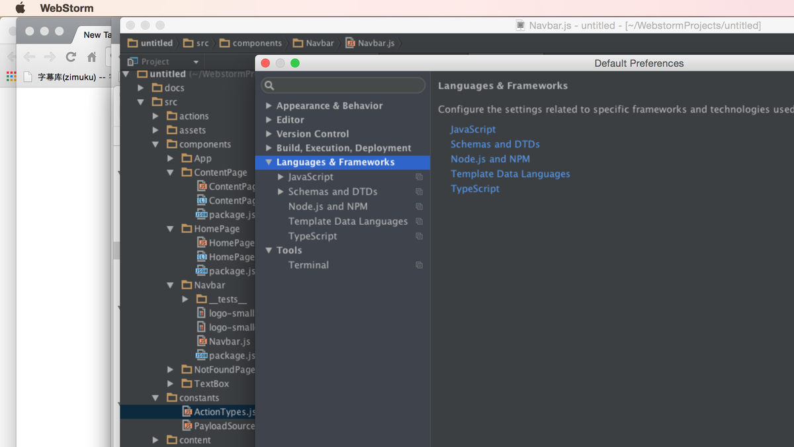Click the components breadcrumb

pyautogui.click(x=251, y=43)
